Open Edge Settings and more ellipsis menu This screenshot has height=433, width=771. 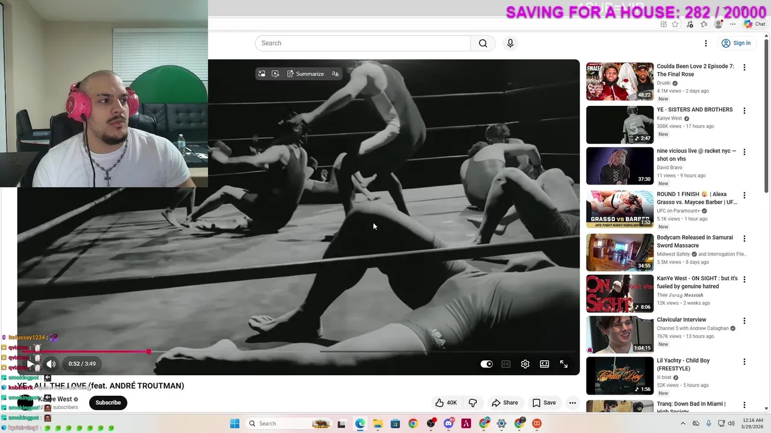(732, 24)
